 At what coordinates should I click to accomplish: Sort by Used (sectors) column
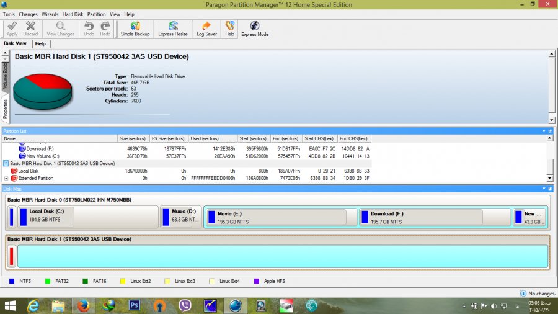[213, 138]
